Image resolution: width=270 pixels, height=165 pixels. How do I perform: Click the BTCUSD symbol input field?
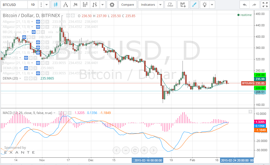click(14, 4)
